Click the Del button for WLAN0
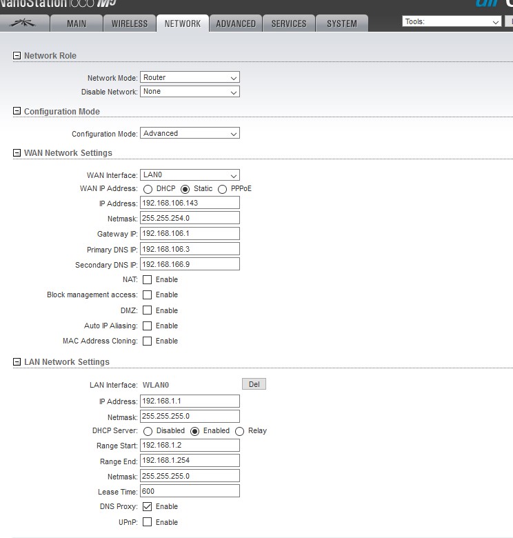The image size is (513, 538). (x=253, y=384)
